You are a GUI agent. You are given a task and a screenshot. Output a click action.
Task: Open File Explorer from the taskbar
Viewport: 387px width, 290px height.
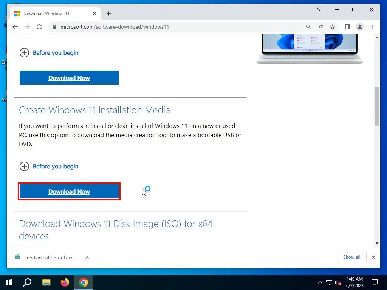point(46,282)
